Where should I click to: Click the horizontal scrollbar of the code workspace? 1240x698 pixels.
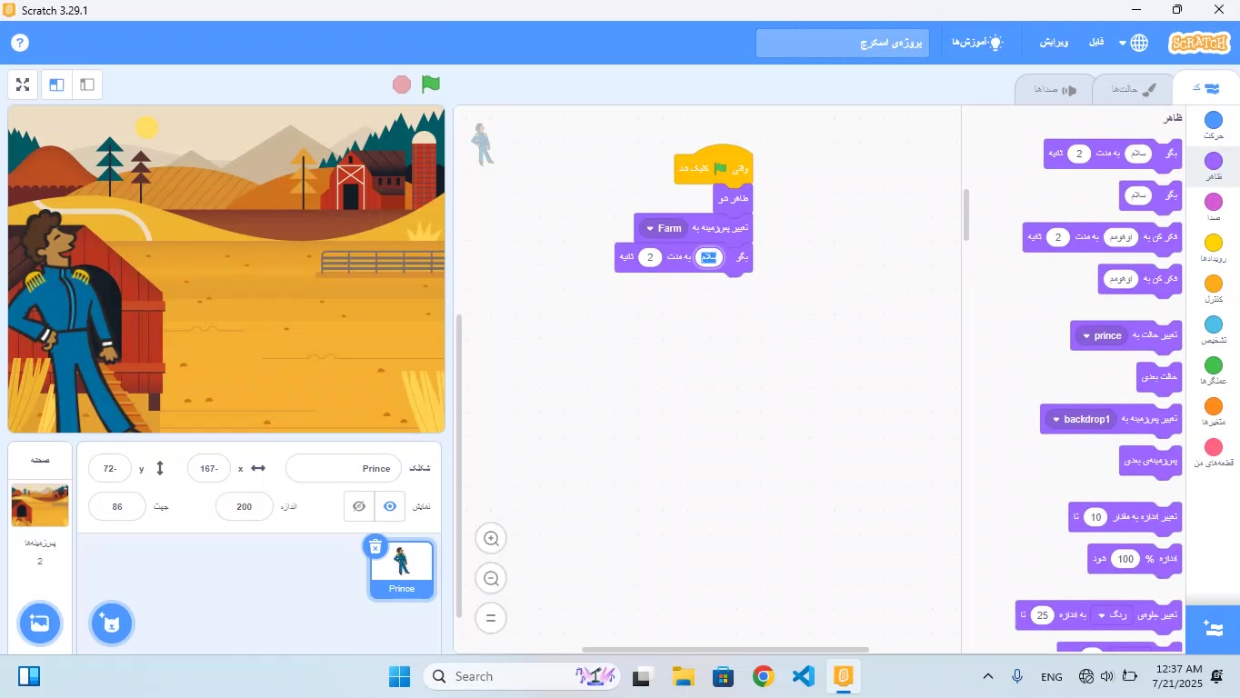(x=725, y=649)
